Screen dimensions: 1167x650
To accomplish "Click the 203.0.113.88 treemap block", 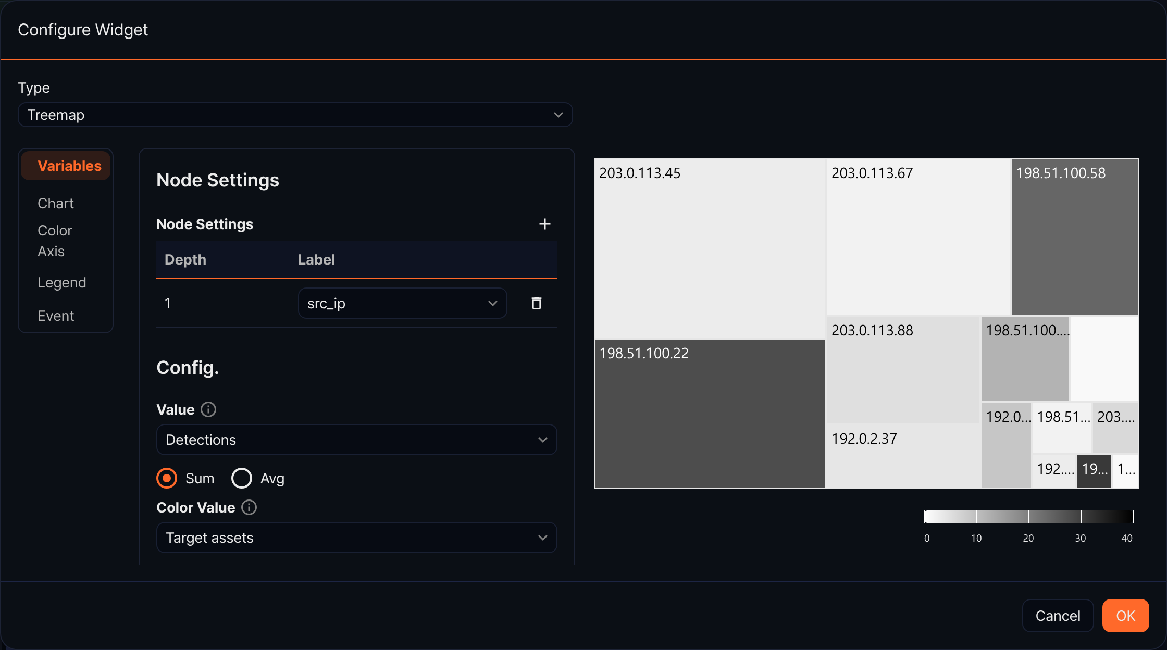I will pyautogui.click(x=903, y=369).
